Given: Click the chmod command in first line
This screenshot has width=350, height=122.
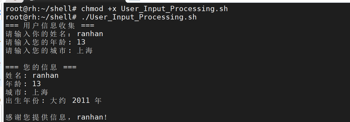Looking at the screenshot, I should [x=92, y=9].
